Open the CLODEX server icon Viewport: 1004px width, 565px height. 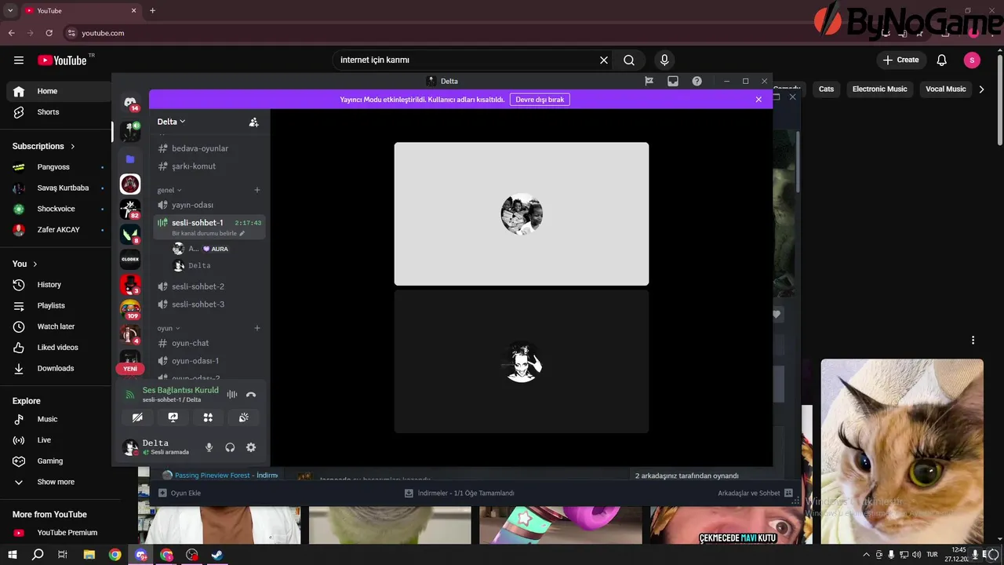(130, 259)
